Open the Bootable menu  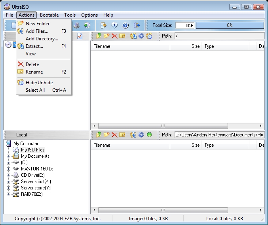[49, 15]
